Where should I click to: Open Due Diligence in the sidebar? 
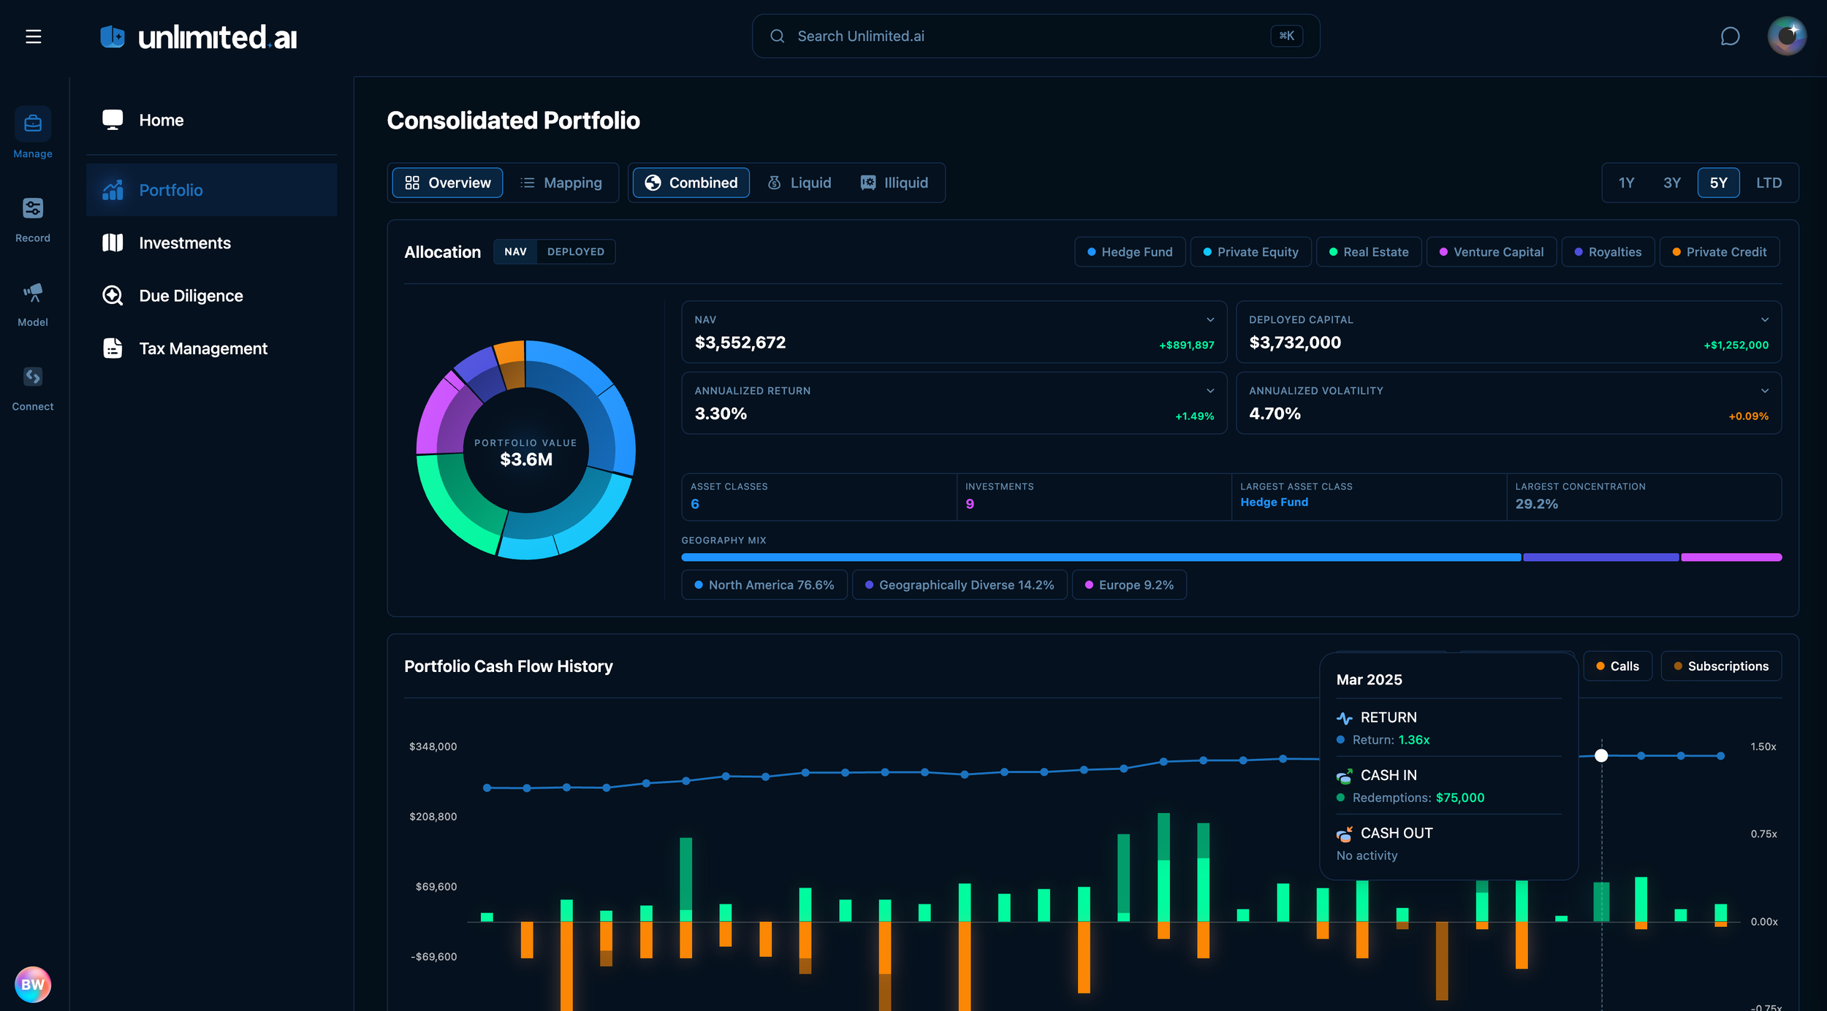coord(191,296)
